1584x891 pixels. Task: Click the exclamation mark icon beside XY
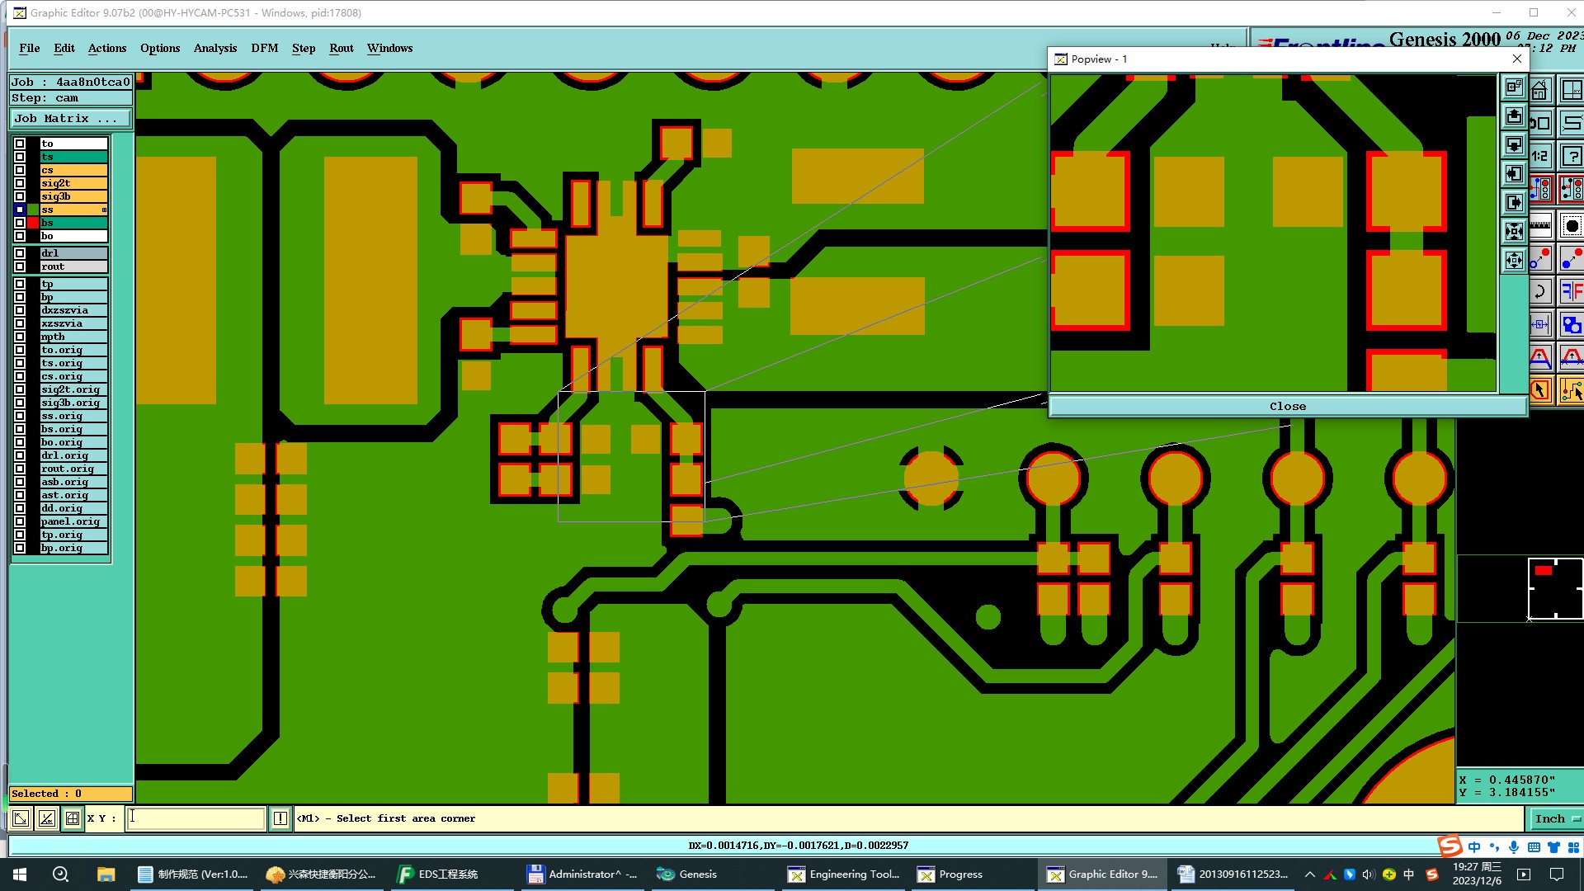tap(280, 818)
